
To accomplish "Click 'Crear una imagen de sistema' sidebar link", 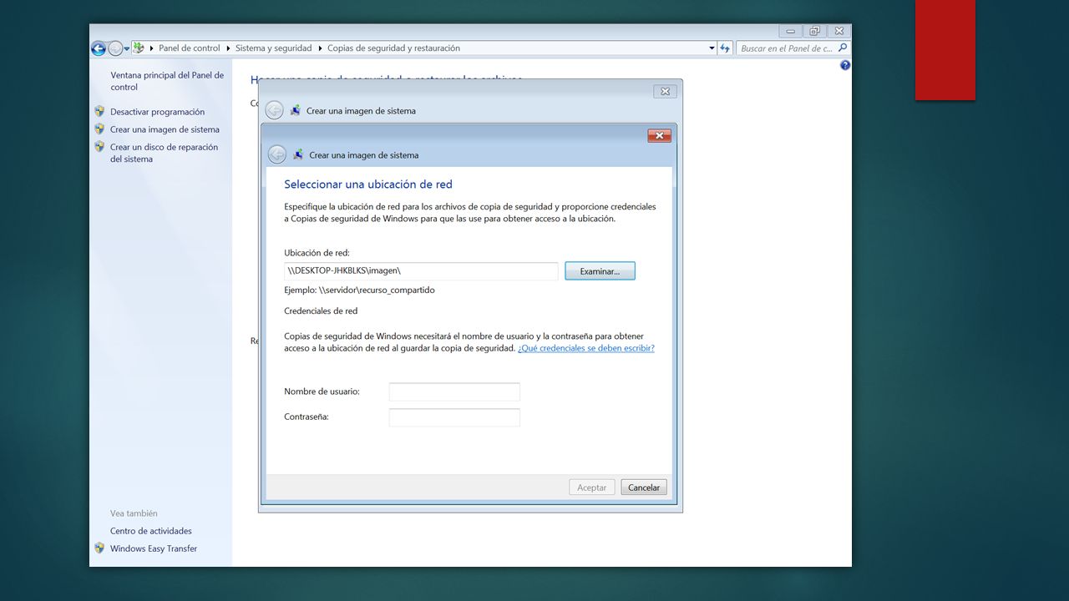I will click(165, 129).
